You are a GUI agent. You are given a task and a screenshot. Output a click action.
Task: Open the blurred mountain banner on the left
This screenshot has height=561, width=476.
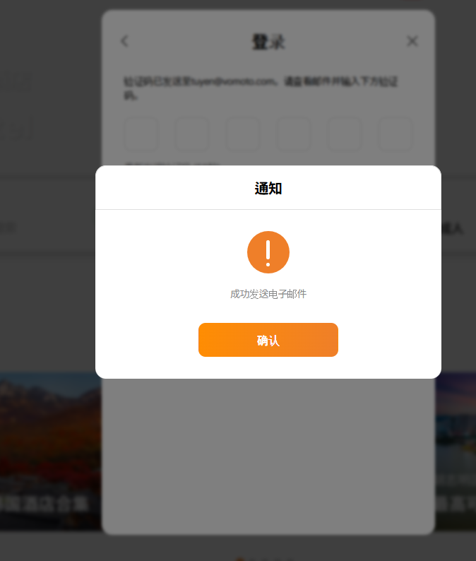[50, 451]
